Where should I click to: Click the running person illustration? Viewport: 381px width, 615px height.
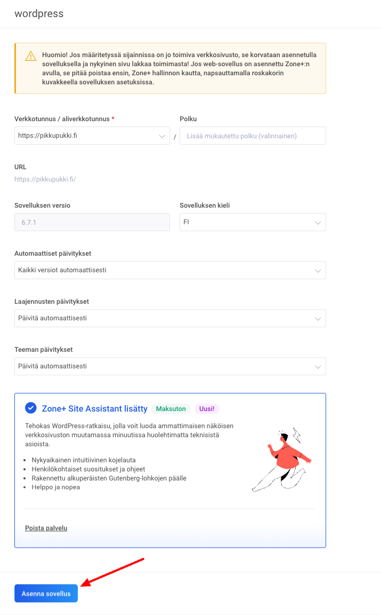[x=281, y=460]
